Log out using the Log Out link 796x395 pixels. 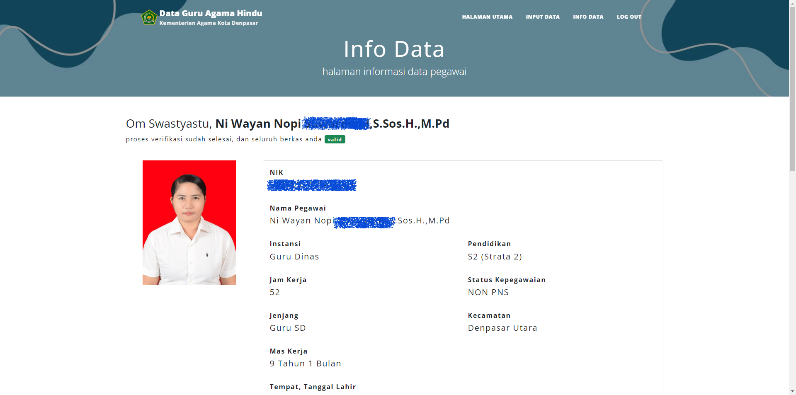(x=629, y=17)
